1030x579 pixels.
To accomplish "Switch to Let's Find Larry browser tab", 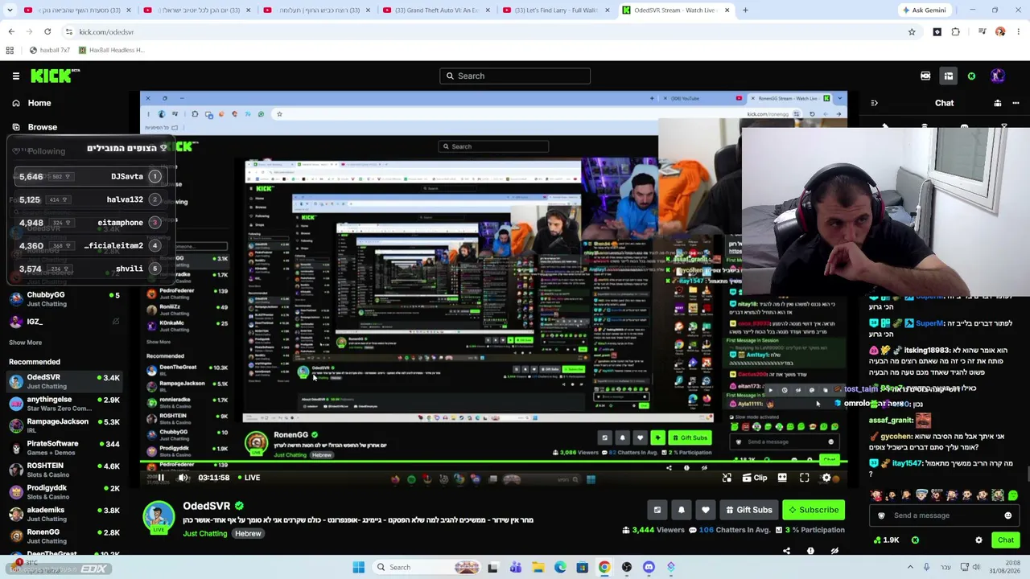I will pyautogui.click(x=554, y=10).
